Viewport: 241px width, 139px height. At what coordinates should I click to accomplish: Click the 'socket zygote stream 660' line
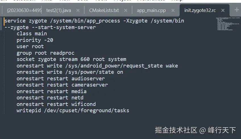[x=71, y=59]
